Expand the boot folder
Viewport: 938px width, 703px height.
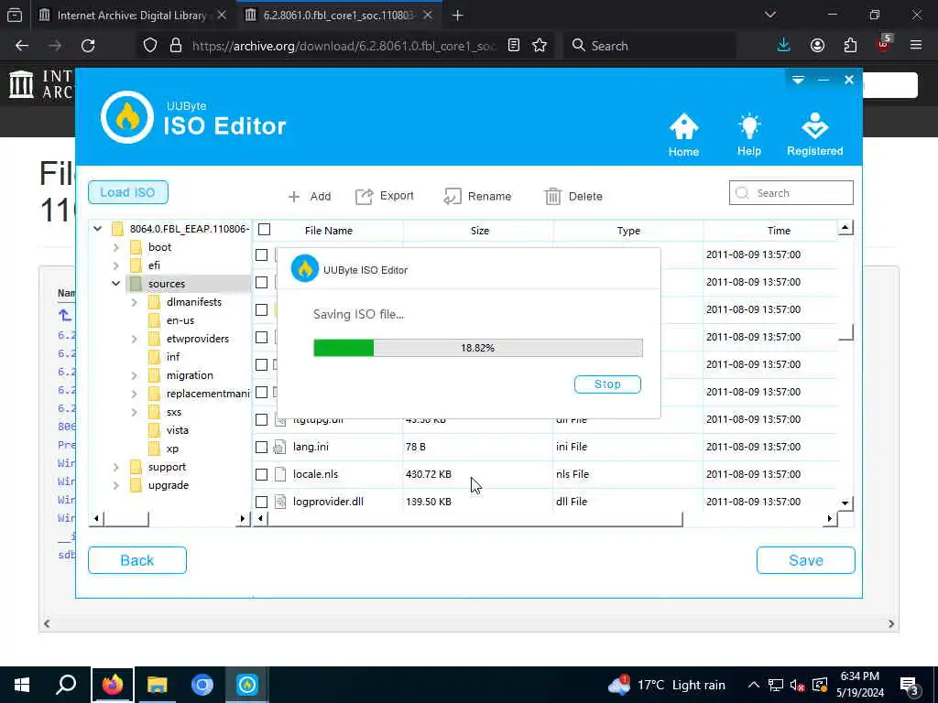click(116, 247)
